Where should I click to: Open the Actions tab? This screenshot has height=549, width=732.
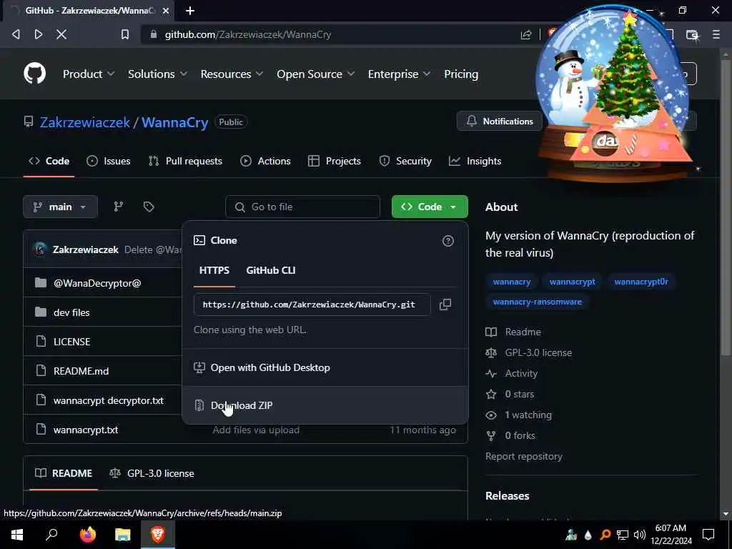point(265,161)
